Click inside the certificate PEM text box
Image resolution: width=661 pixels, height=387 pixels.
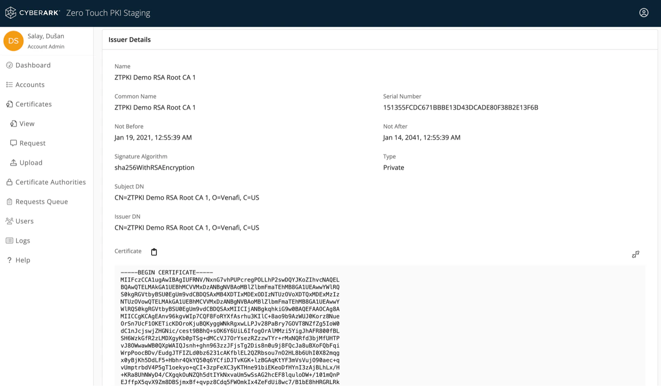(x=379, y=326)
